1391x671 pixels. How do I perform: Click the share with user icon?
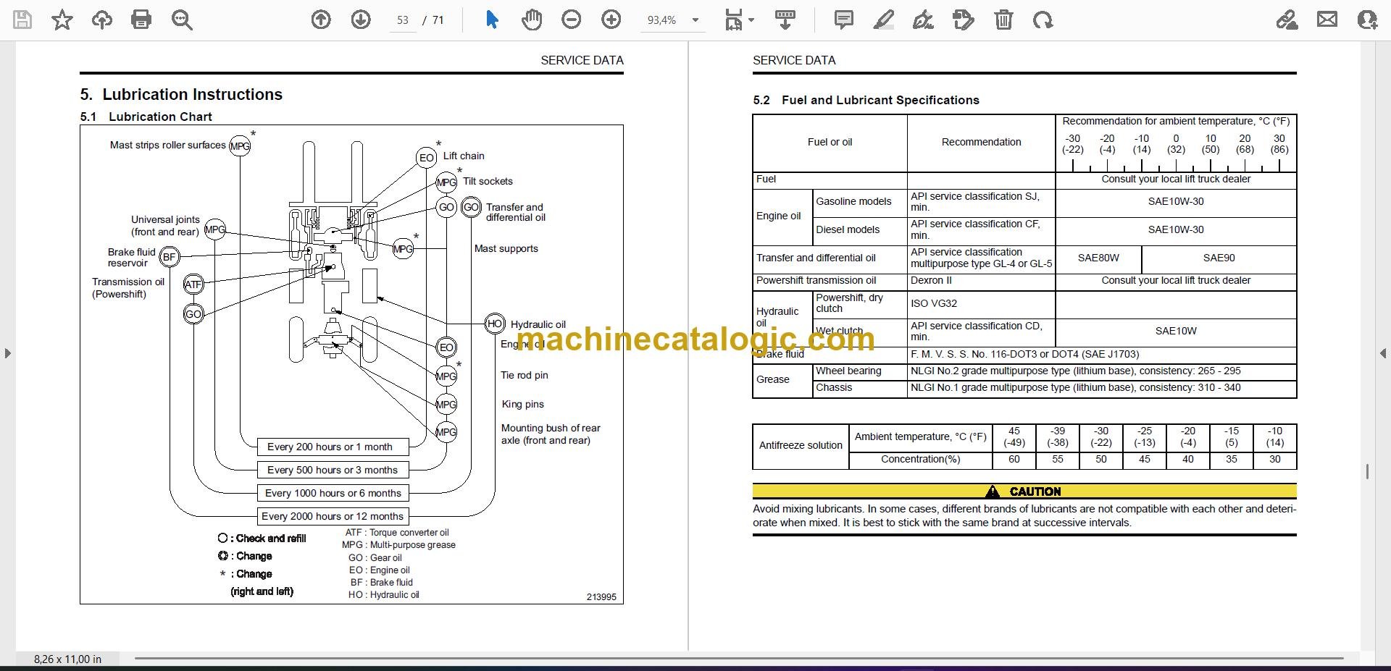pos(1367,20)
